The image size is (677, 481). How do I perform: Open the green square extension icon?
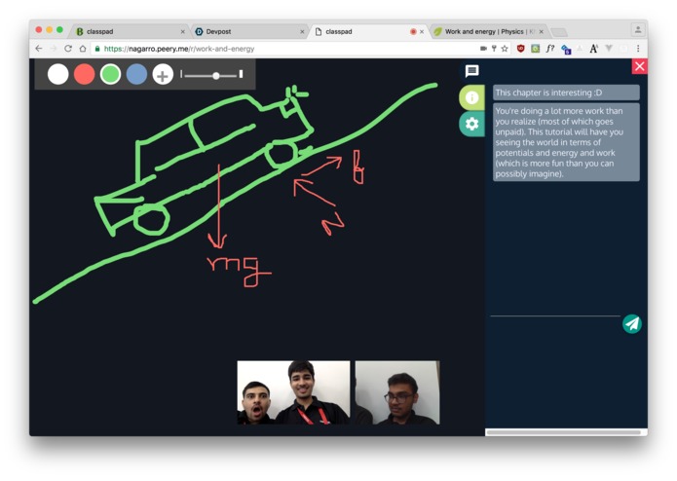[536, 49]
